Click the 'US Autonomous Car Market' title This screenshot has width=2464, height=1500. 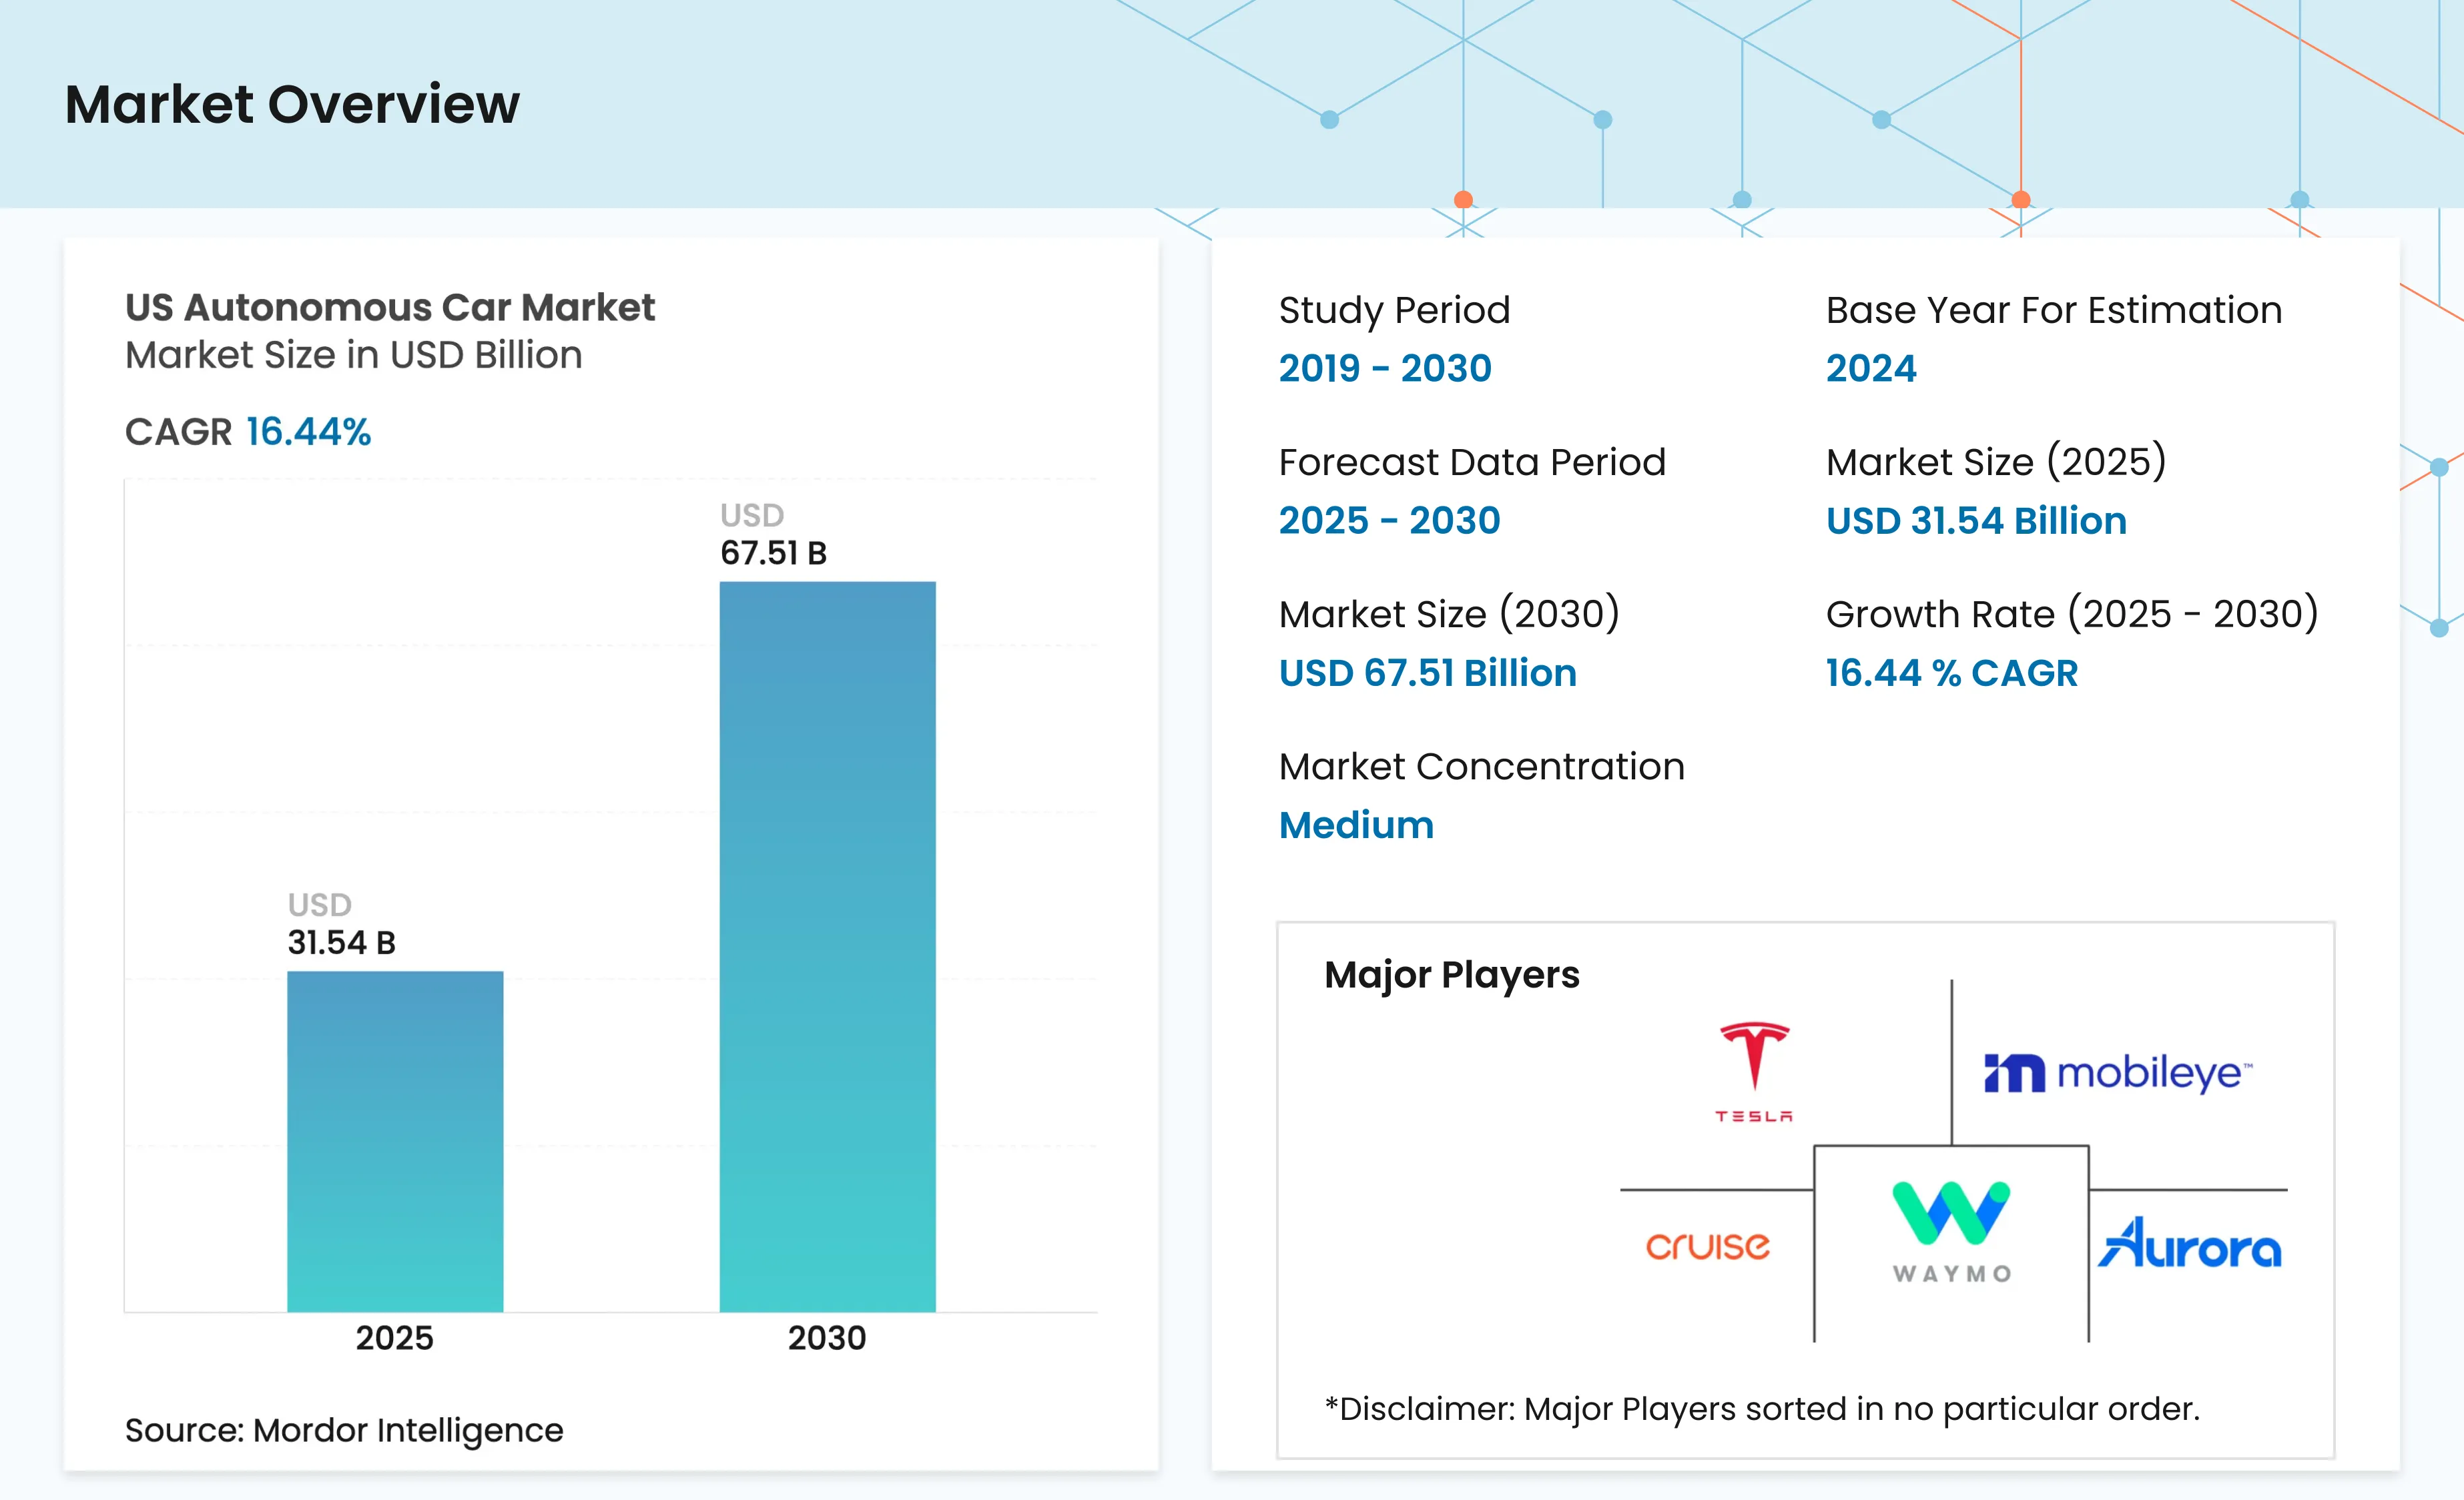[x=390, y=307]
